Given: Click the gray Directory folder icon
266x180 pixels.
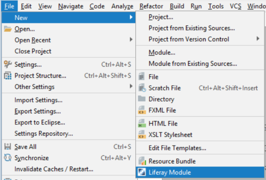Looking at the screenshot, I should pyautogui.click(x=142, y=98).
